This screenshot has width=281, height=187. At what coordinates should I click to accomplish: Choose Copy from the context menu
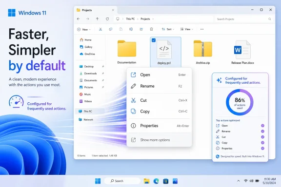159,112
